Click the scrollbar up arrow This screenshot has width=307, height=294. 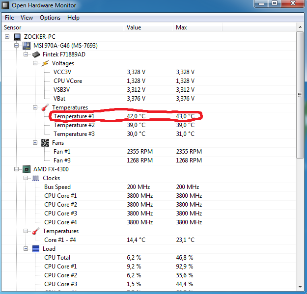pyautogui.click(x=300, y=27)
